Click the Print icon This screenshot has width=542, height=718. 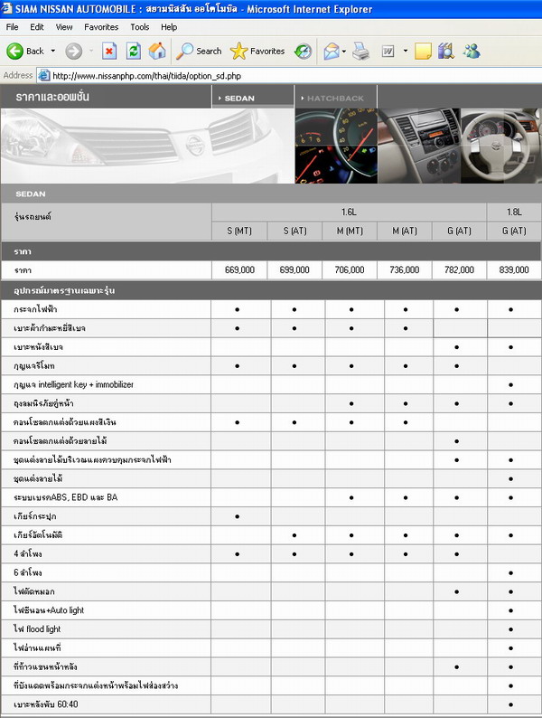click(x=360, y=52)
